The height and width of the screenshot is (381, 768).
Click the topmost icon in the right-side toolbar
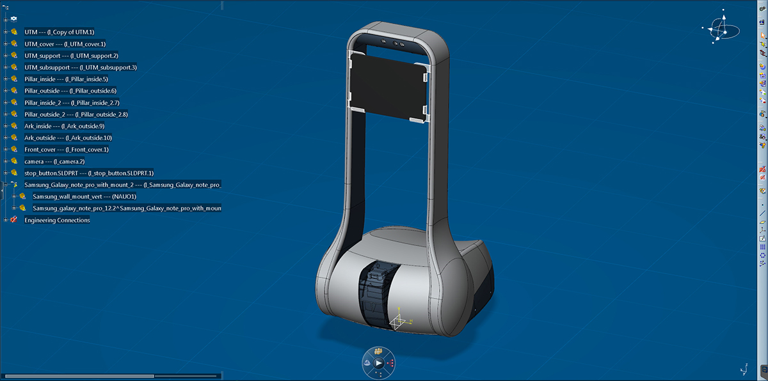pyautogui.click(x=762, y=9)
